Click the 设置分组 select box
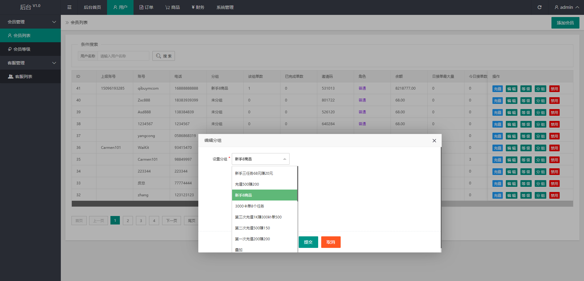 260,159
